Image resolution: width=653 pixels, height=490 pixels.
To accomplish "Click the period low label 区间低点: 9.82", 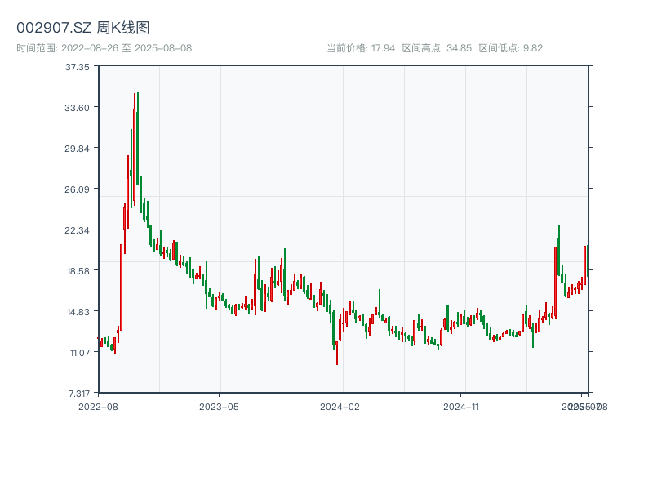I will (511, 48).
